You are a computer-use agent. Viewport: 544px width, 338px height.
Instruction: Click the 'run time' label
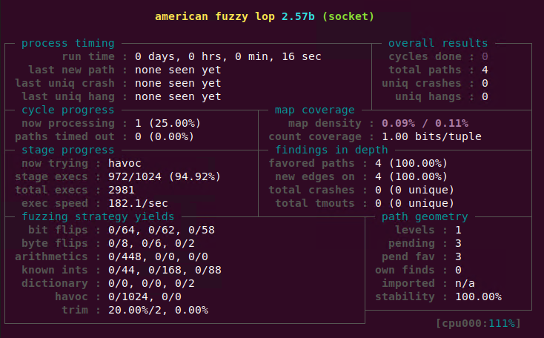88,56
